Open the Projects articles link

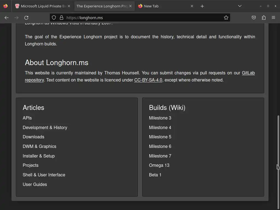pos(31,165)
